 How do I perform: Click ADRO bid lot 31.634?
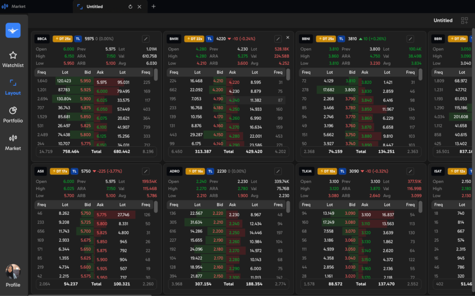coord(196,222)
